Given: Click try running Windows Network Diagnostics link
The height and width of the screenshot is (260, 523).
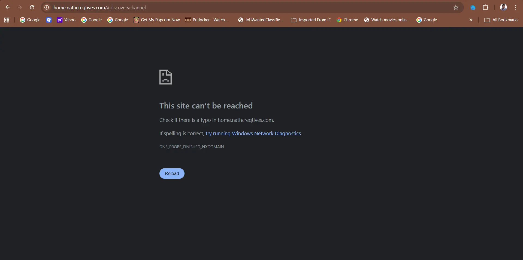Looking at the screenshot, I should click(x=253, y=134).
